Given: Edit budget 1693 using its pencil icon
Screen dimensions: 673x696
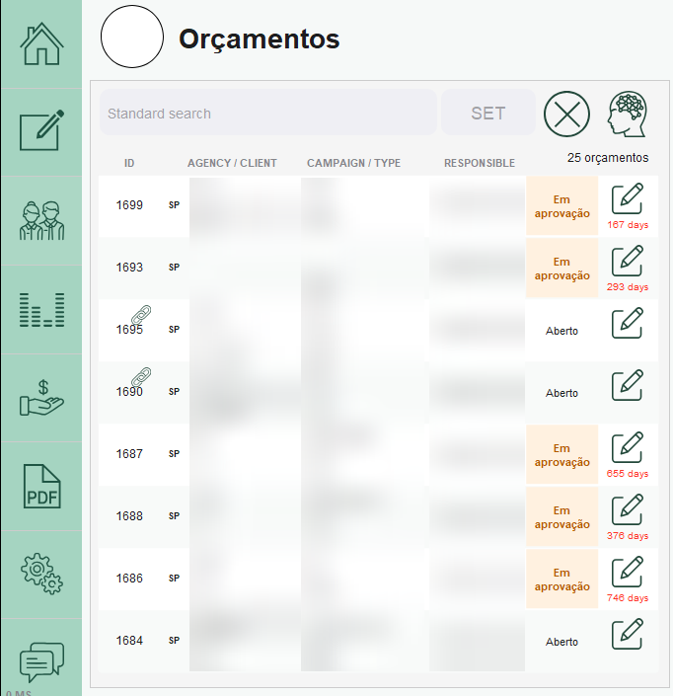Looking at the screenshot, I should (628, 261).
